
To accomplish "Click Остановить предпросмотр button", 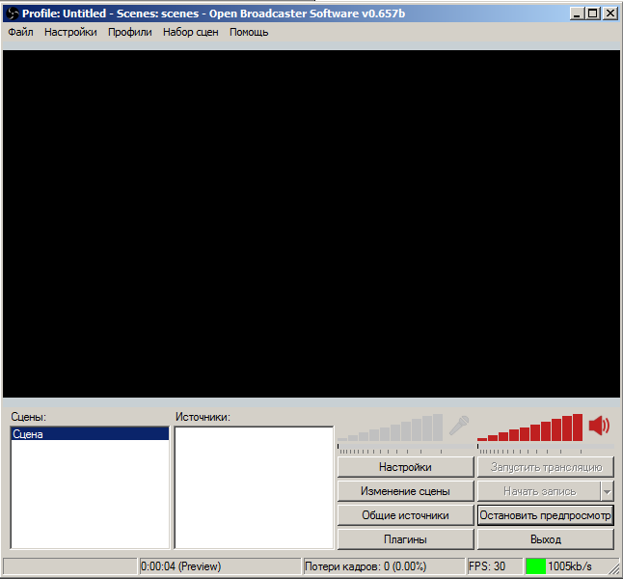I will pyautogui.click(x=546, y=515).
